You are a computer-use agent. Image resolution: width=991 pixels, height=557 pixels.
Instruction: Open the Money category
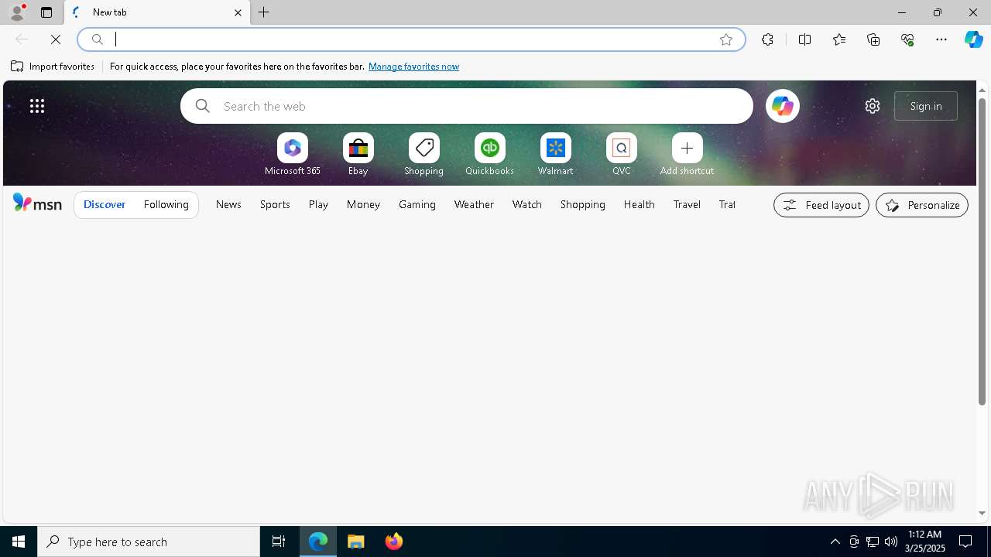[x=363, y=204]
